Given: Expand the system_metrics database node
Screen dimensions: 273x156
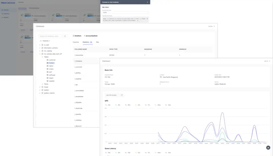Looking at the screenshot, I should 40,93.
